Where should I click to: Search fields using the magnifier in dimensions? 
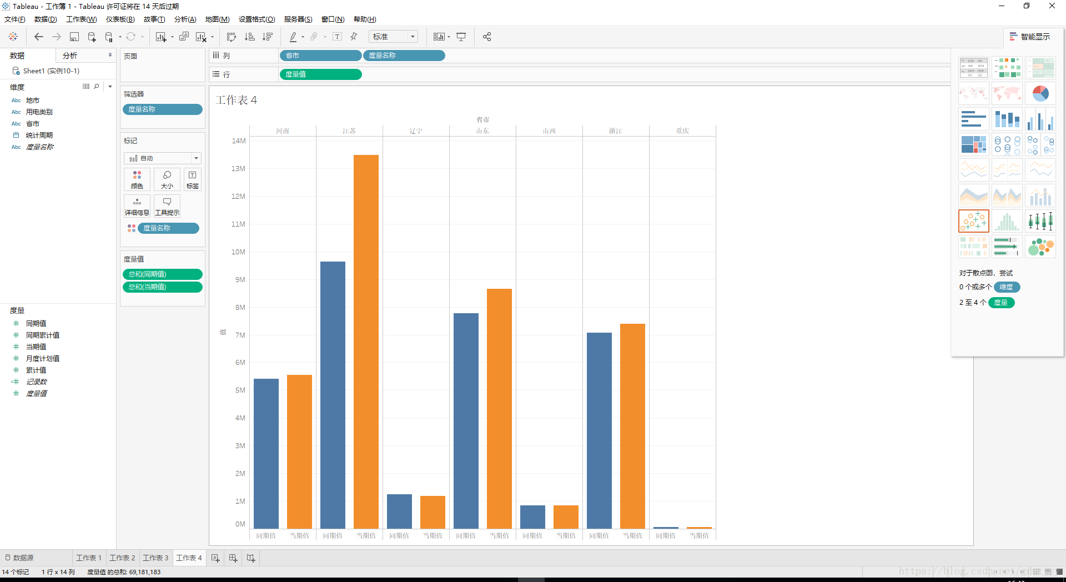(97, 87)
